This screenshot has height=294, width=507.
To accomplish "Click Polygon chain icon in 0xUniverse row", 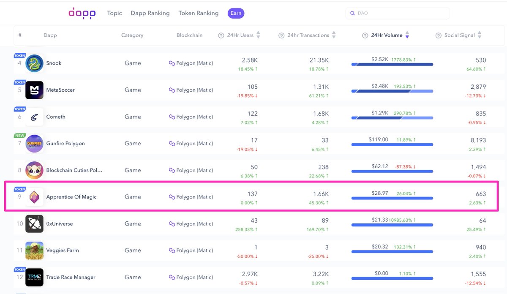I will coord(172,224).
